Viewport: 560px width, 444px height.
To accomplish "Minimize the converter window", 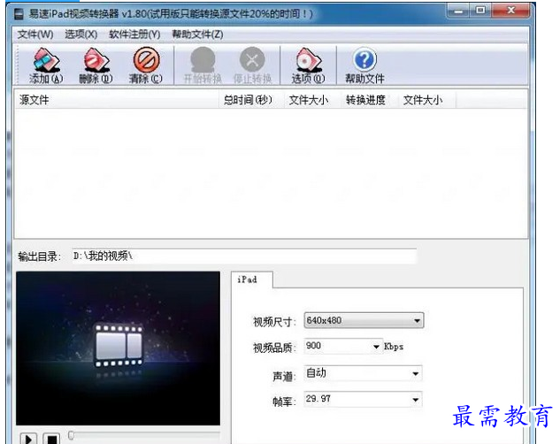I will [458, 11].
